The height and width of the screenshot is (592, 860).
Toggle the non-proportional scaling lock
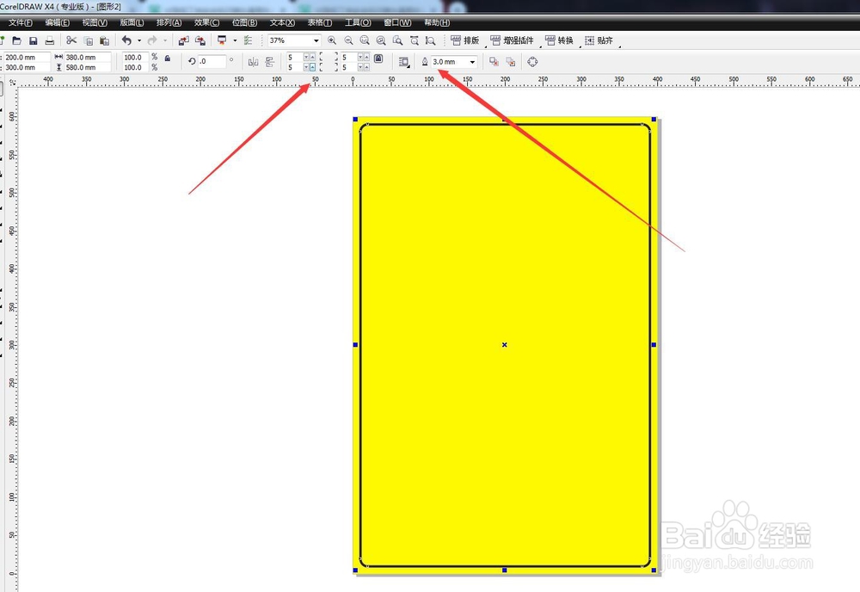tap(168, 59)
